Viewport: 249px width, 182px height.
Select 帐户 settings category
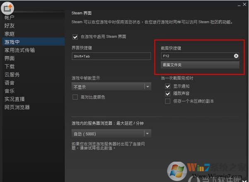tap(9, 17)
